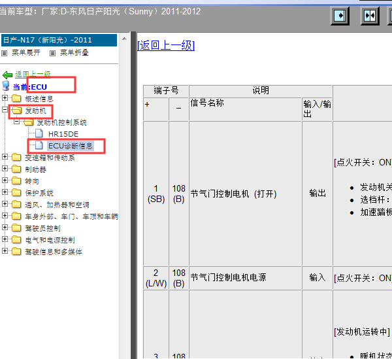Select 发动机控制系统 folder

(61, 122)
